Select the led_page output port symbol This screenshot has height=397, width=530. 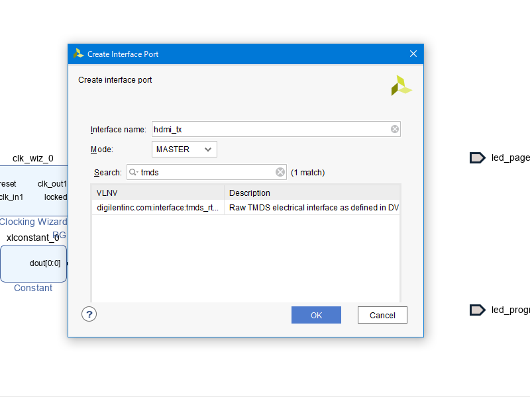pyautogui.click(x=477, y=157)
